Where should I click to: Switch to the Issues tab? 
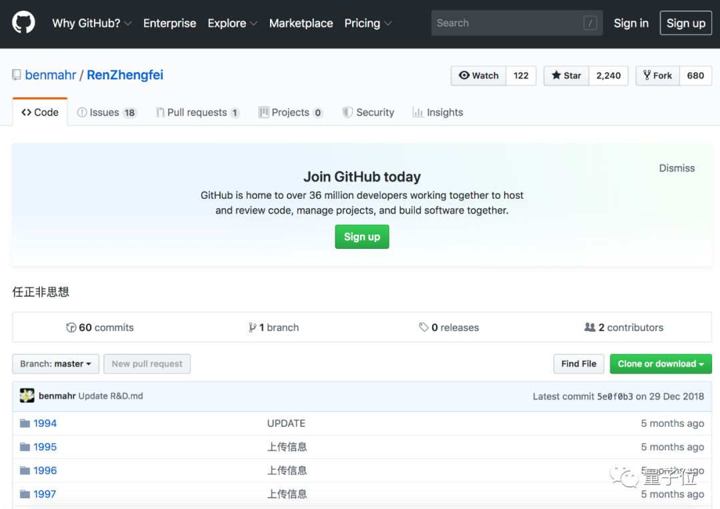click(106, 112)
